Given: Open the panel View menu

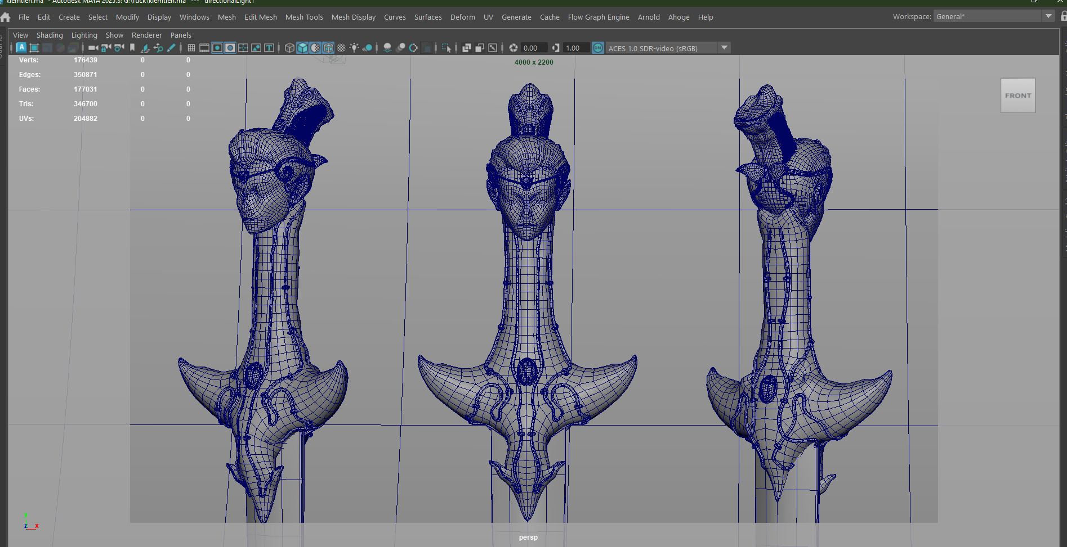Looking at the screenshot, I should [20, 35].
